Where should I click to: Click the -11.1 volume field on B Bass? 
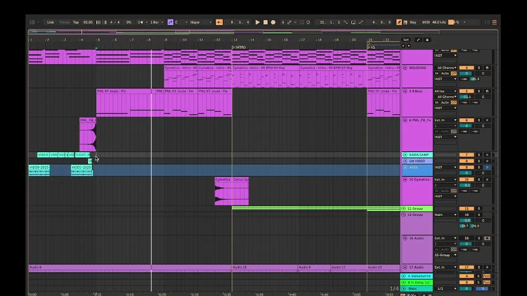[466, 97]
